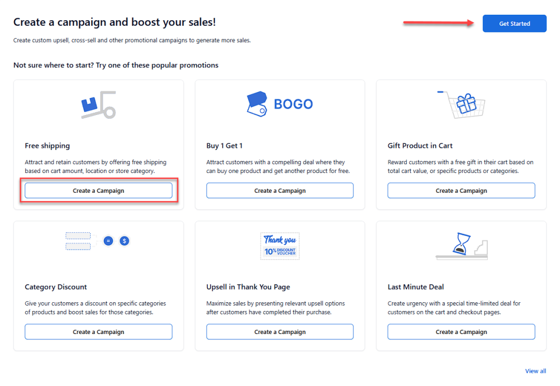
Task: Create a Buy 1 Get 1 campaign
Action: point(279,191)
